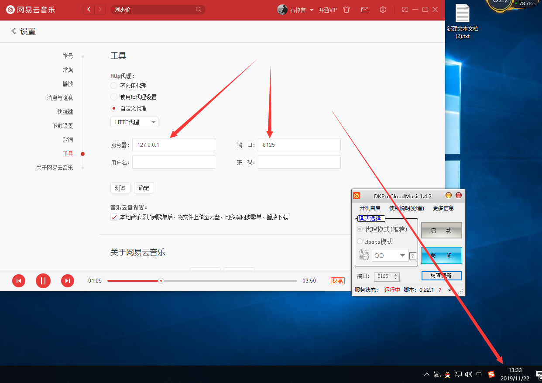Viewport: 542px width, 383px height.
Task: Open the 快捷键 settings section
Action: 65,112
